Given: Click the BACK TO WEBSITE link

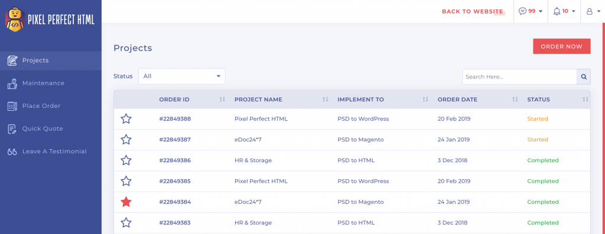Looking at the screenshot, I should click(x=473, y=12).
